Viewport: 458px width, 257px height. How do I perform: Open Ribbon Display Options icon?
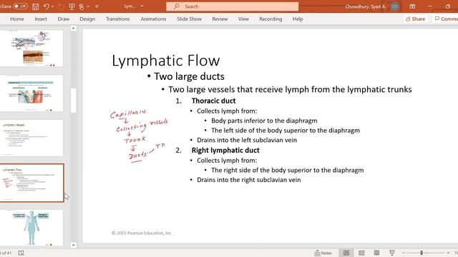point(412,6)
